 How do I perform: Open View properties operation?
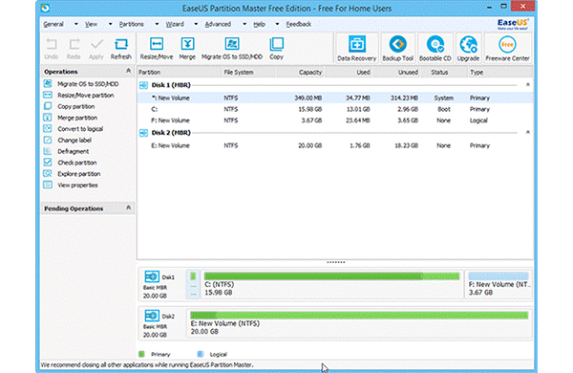coord(71,186)
